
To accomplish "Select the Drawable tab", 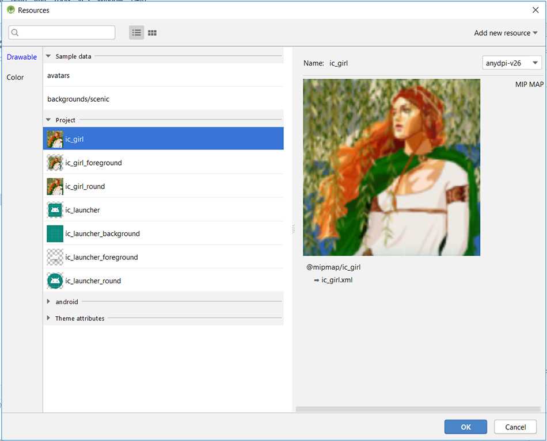I will coord(22,57).
